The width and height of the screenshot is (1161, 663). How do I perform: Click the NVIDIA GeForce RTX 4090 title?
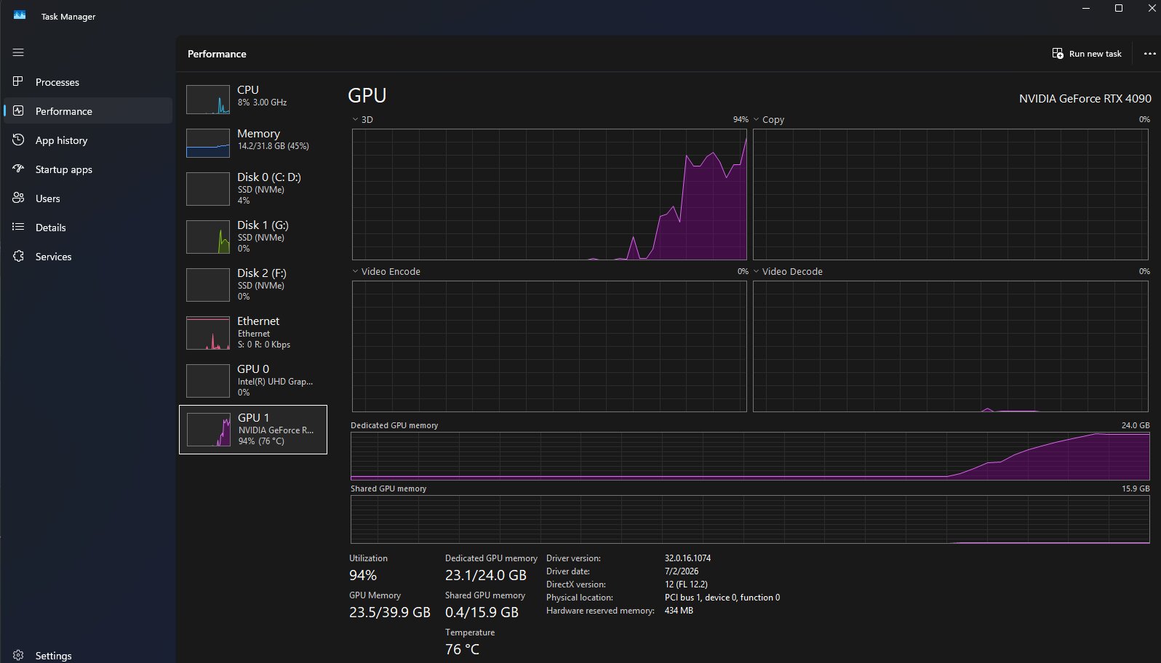click(x=1085, y=98)
